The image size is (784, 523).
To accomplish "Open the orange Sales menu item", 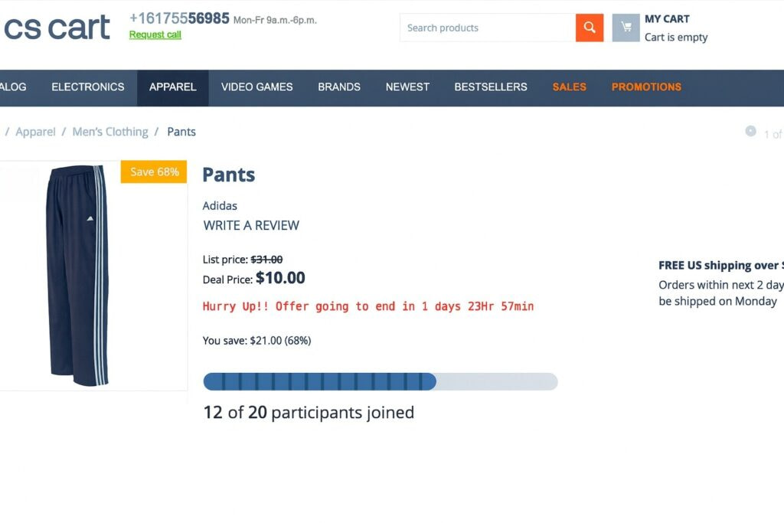I will (570, 87).
